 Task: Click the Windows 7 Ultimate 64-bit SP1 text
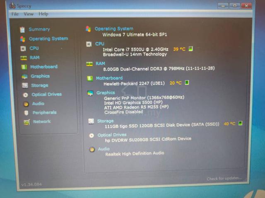pos(135,35)
